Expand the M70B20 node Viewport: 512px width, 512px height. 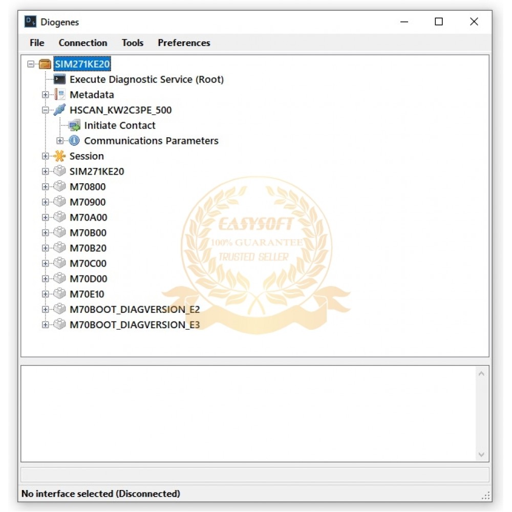point(46,248)
